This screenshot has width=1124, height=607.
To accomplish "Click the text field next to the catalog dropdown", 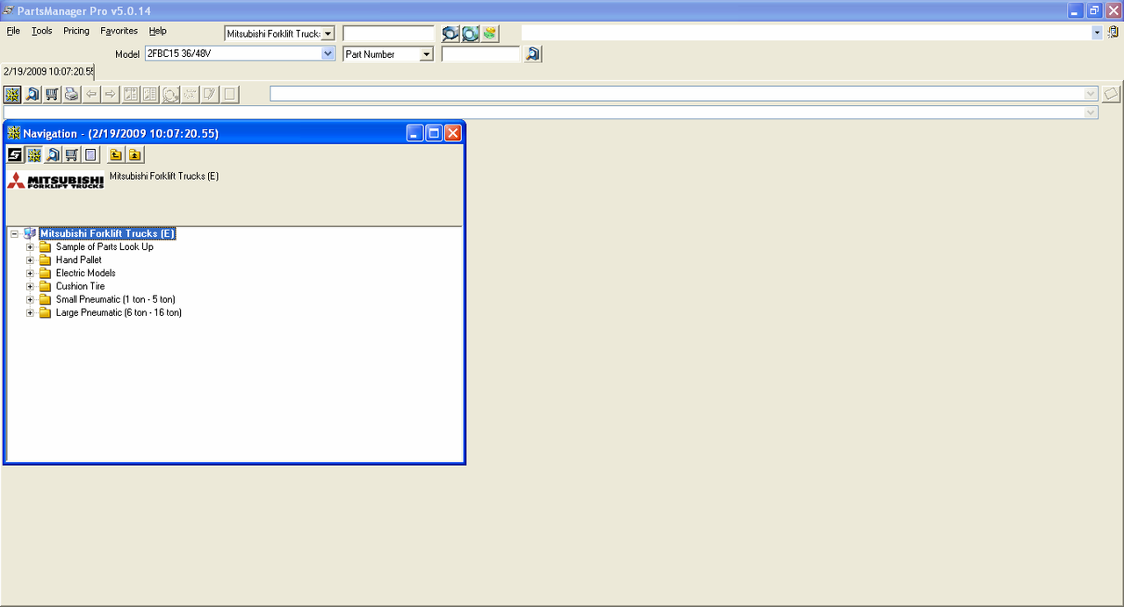I will (389, 33).
